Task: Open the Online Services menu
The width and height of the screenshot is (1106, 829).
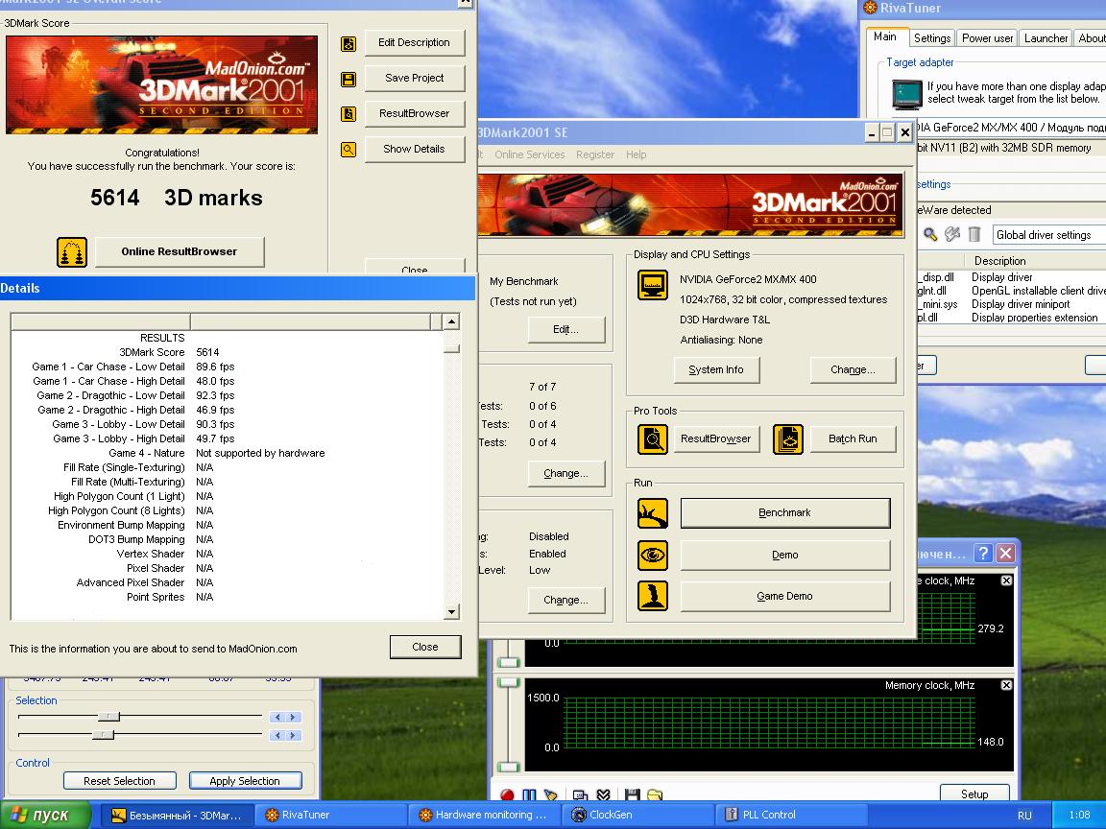Action: (x=529, y=154)
